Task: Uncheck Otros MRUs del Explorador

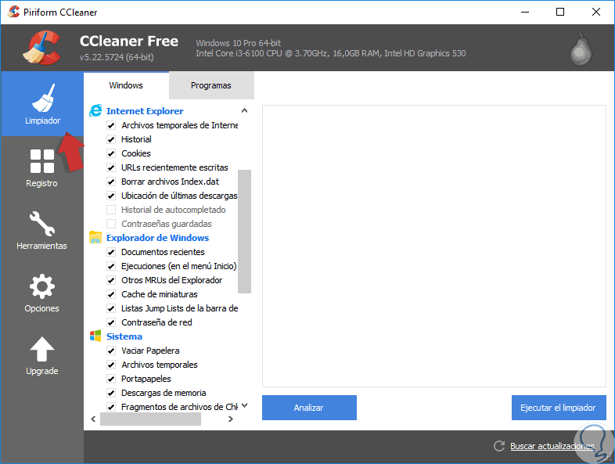Action: tap(111, 280)
